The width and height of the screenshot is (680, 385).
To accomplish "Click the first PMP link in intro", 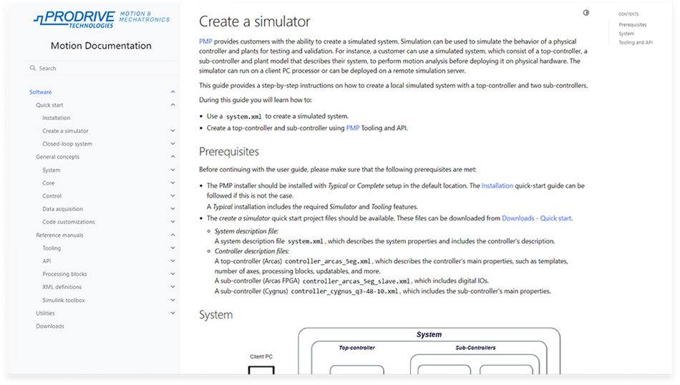I will click(205, 42).
